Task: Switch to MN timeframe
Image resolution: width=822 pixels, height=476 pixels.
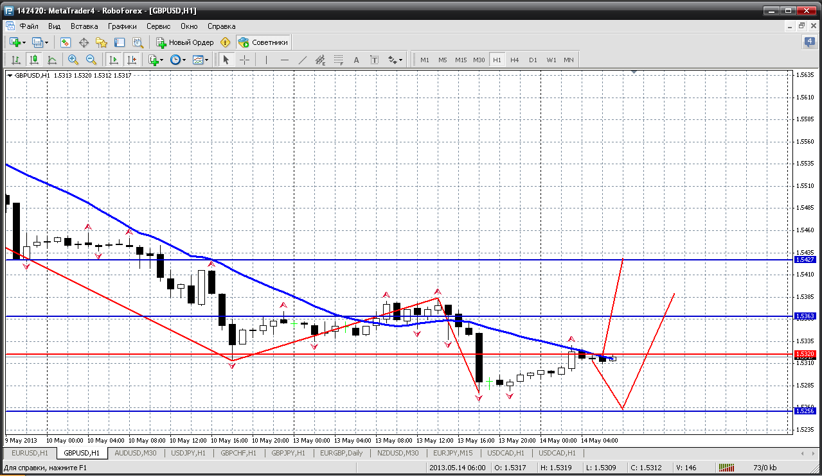Action: [569, 60]
